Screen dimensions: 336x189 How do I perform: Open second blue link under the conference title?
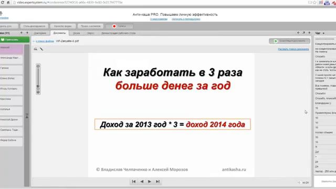pyautogui.click(x=186, y=19)
